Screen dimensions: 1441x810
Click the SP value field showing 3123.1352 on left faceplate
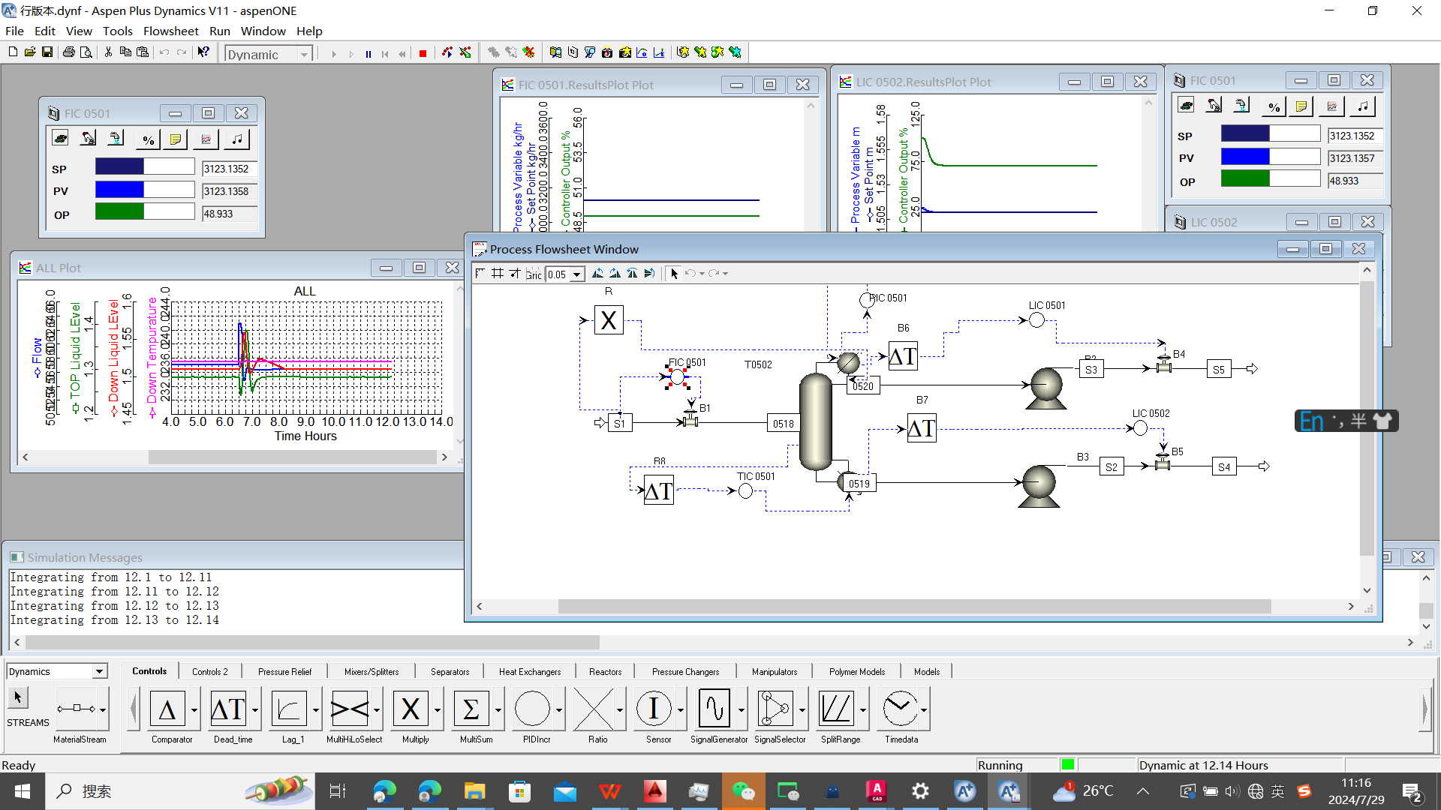pos(228,169)
